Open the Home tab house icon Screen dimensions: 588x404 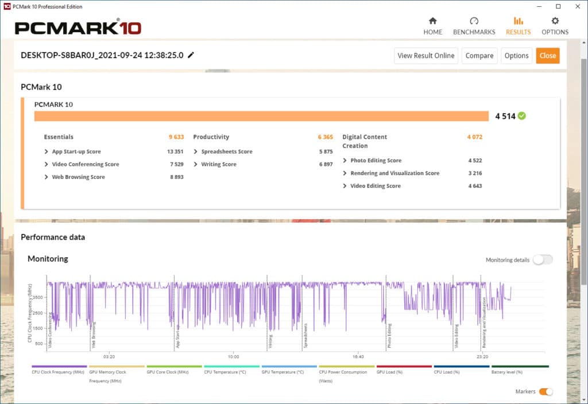pos(433,21)
